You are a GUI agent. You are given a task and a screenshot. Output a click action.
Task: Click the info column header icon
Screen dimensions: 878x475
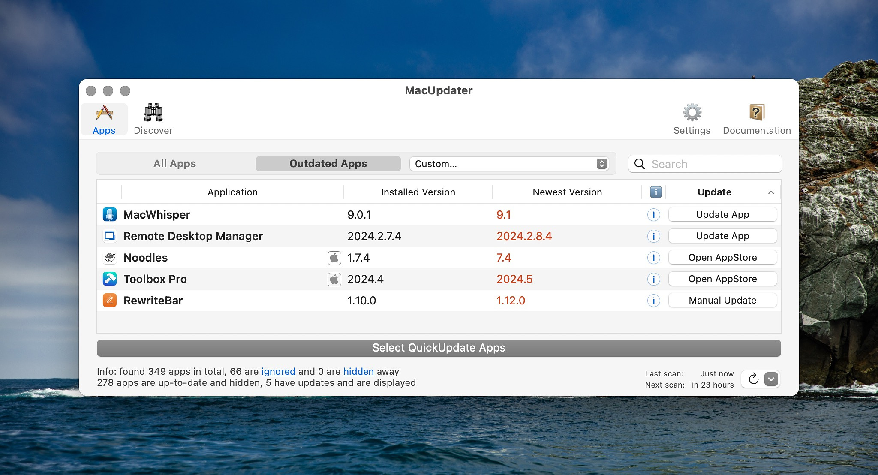pos(655,192)
